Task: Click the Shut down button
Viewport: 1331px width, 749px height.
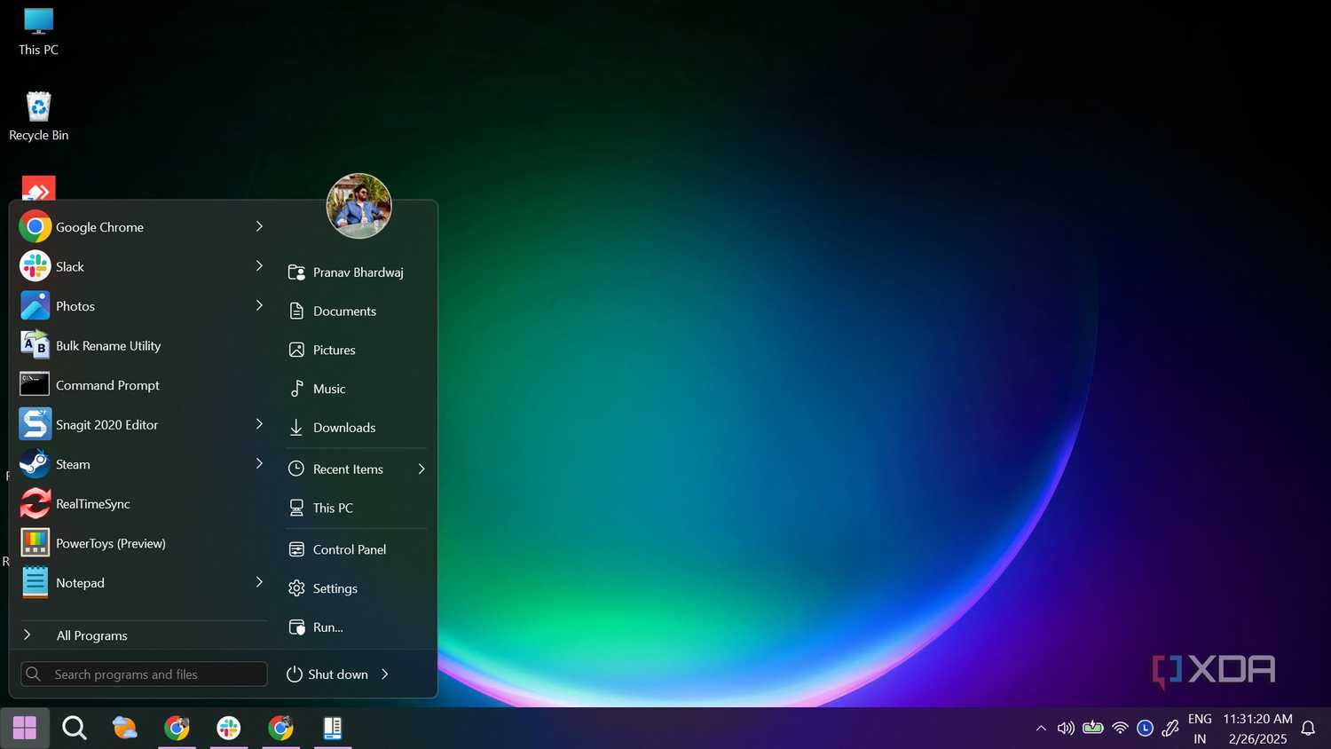Action: (327, 674)
